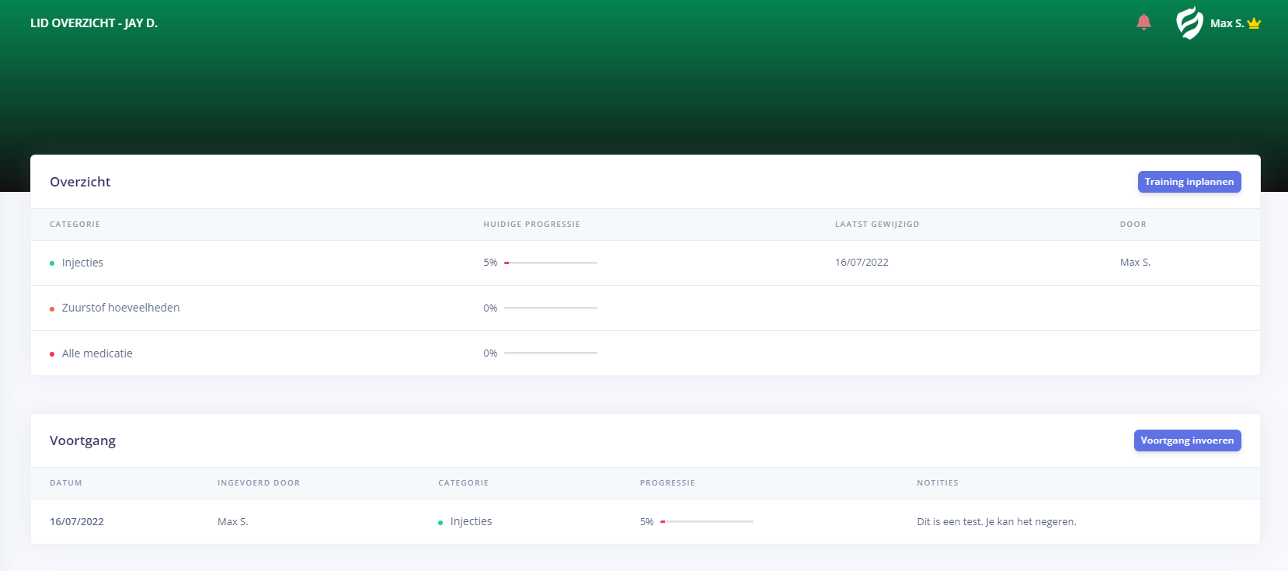Click the red dot beside Alle medicatie
The image size is (1288, 571).
[x=52, y=354]
